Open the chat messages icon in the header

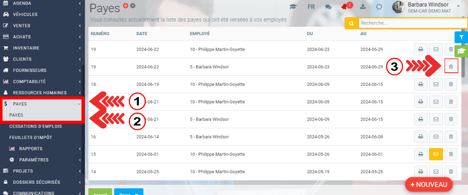point(328,7)
